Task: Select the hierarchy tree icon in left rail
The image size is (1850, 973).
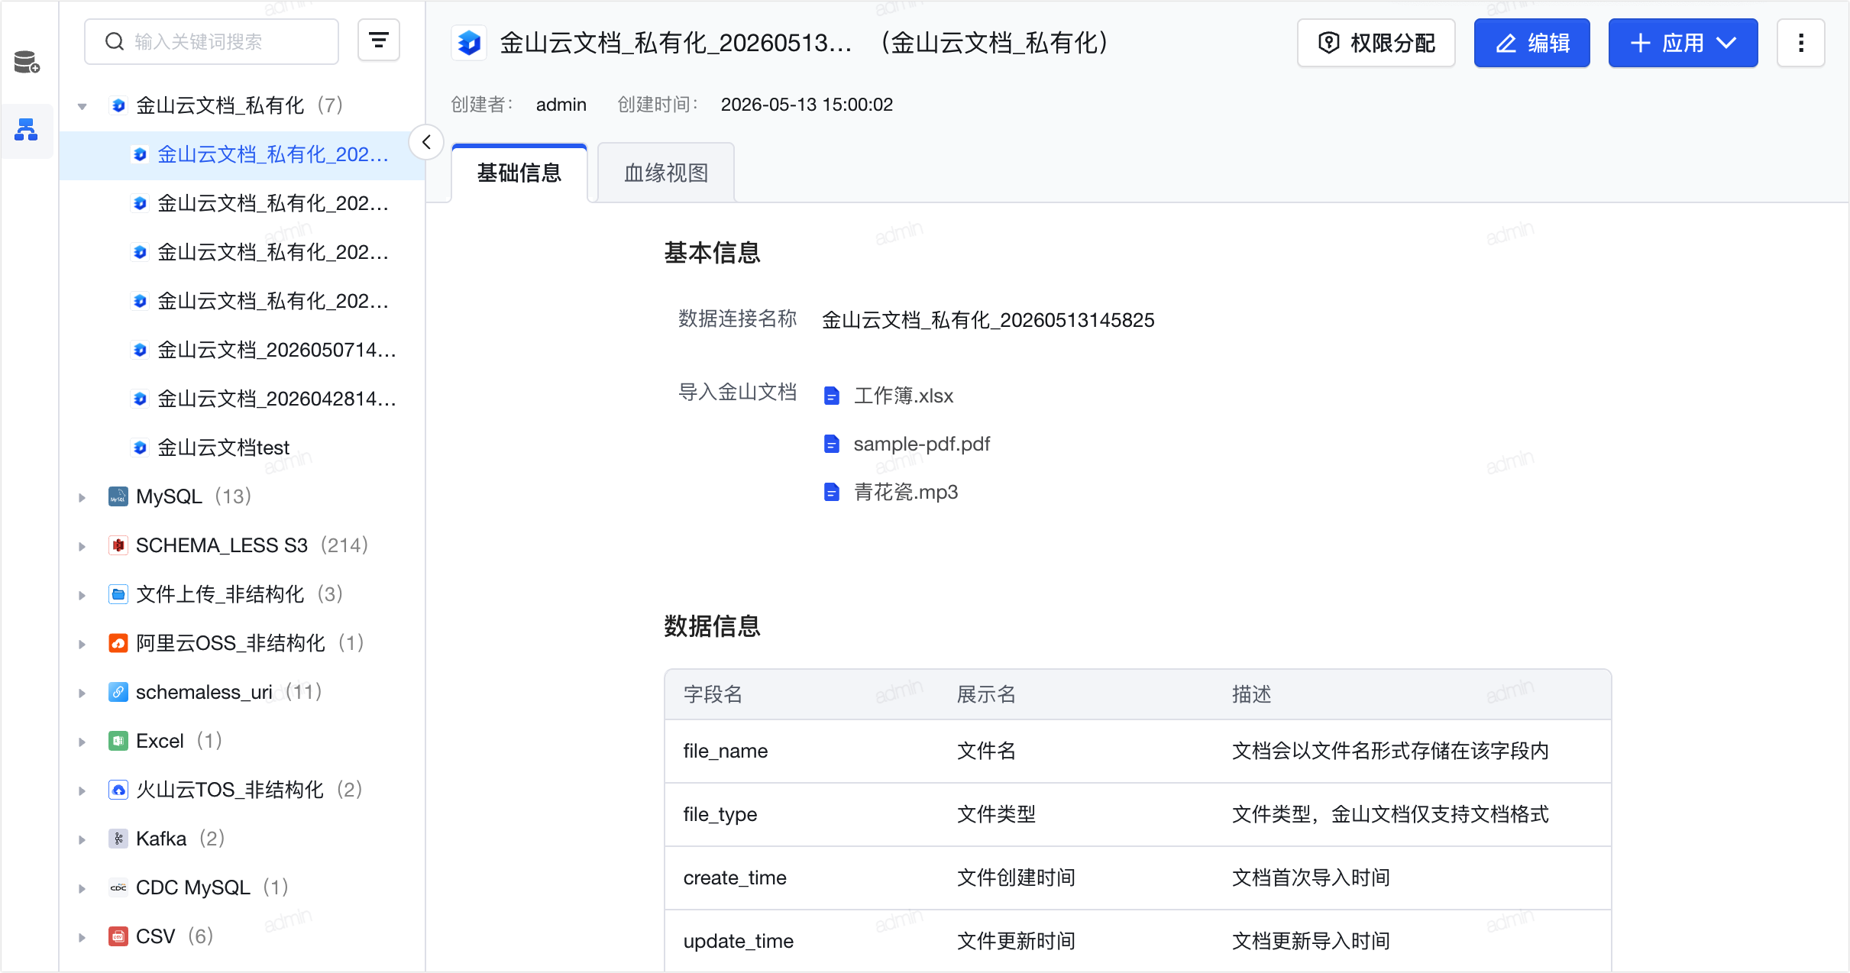Action: (x=27, y=130)
